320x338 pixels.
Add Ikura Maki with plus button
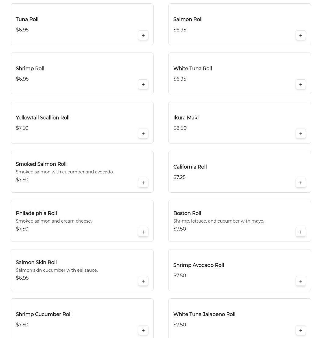pos(301,134)
